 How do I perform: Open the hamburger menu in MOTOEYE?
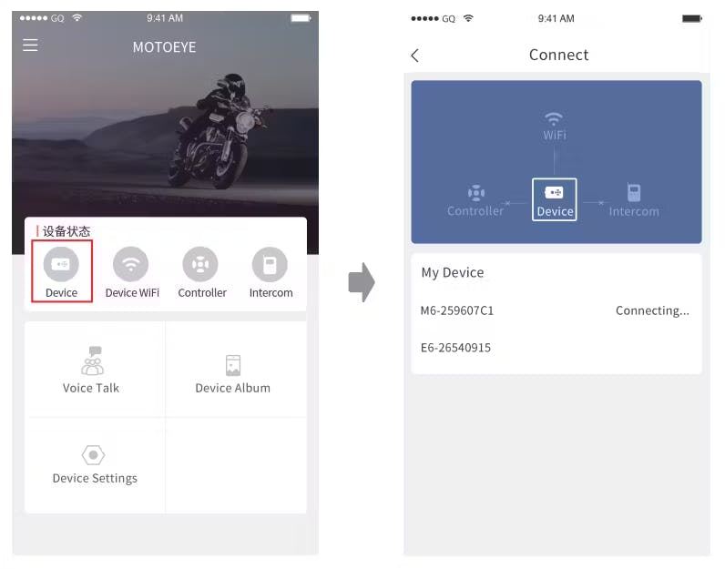pos(30,46)
